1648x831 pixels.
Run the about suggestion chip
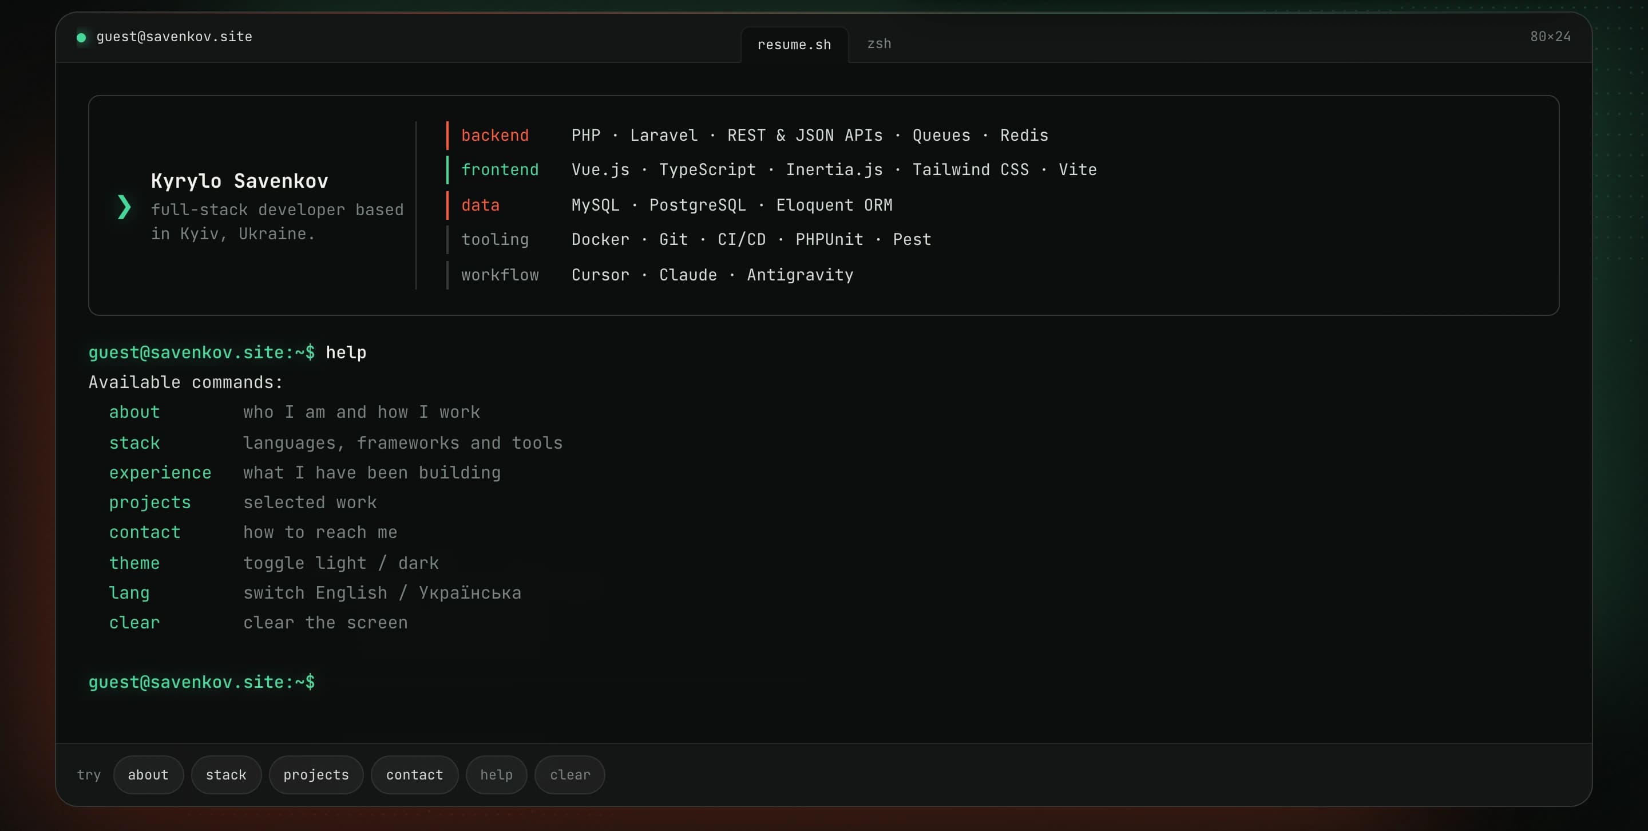point(148,774)
